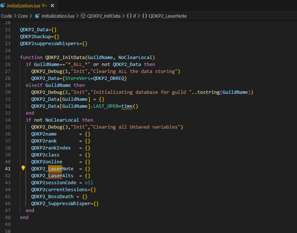Click the Lua file icon in breadcrumb
The image size is (297, 233).
click(x=37, y=16)
